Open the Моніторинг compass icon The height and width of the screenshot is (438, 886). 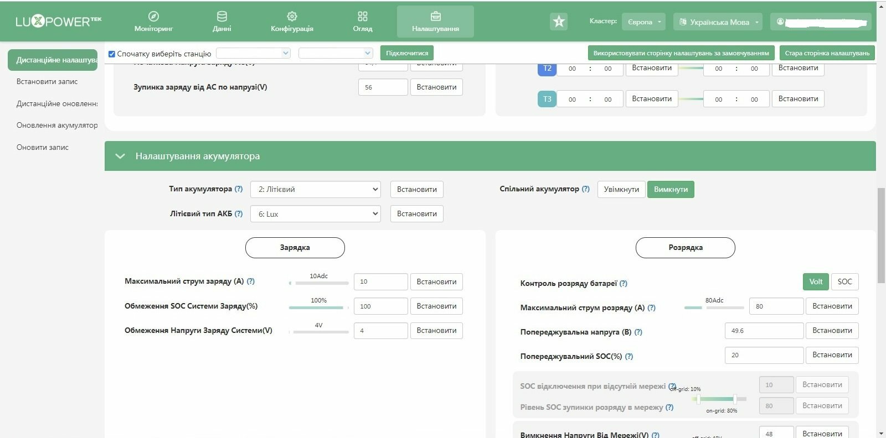pyautogui.click(x=154, y=16)
